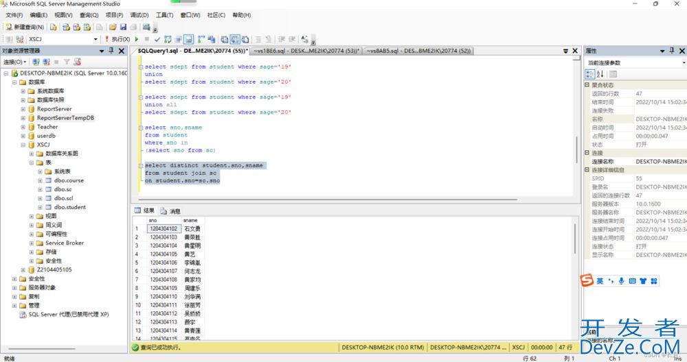
Task: Toggle the results to file icon
Action: (245, 39)
